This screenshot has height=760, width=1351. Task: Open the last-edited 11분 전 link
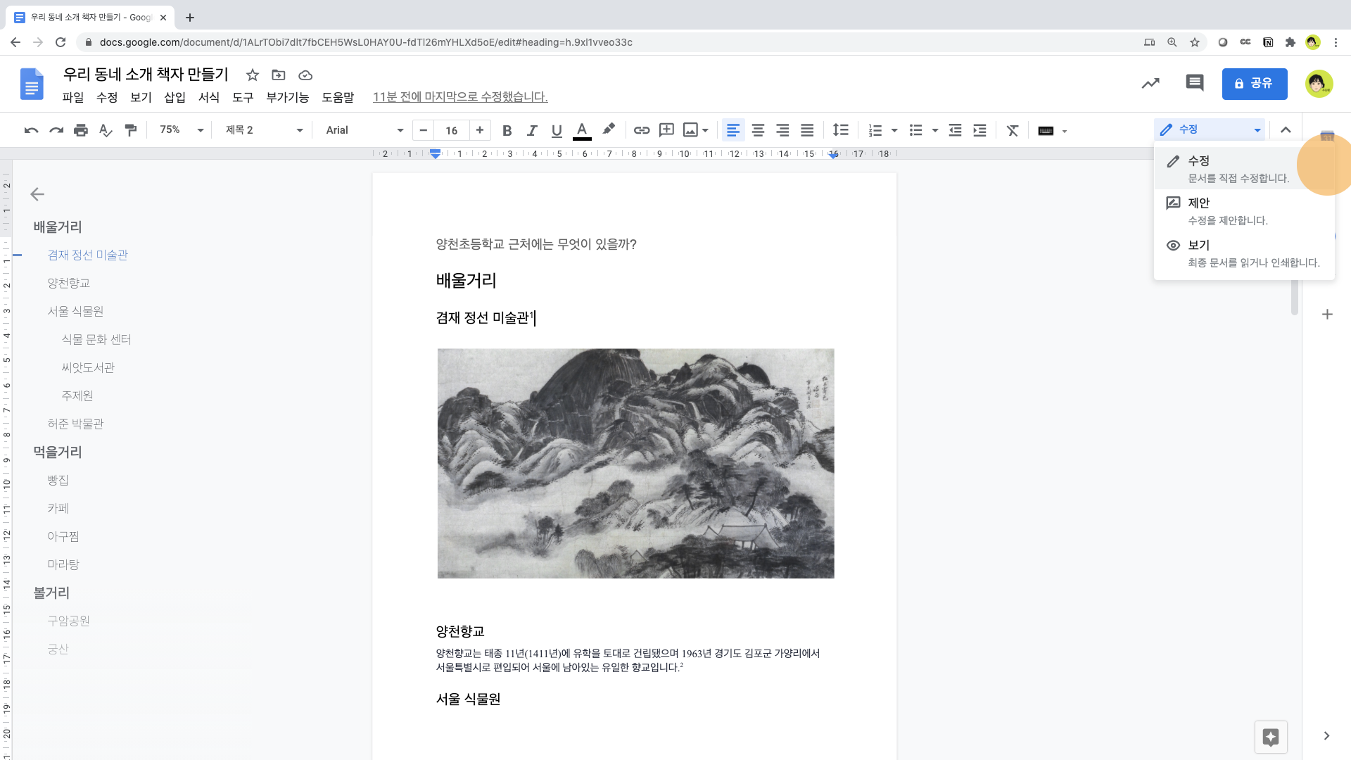pos(459,97)
